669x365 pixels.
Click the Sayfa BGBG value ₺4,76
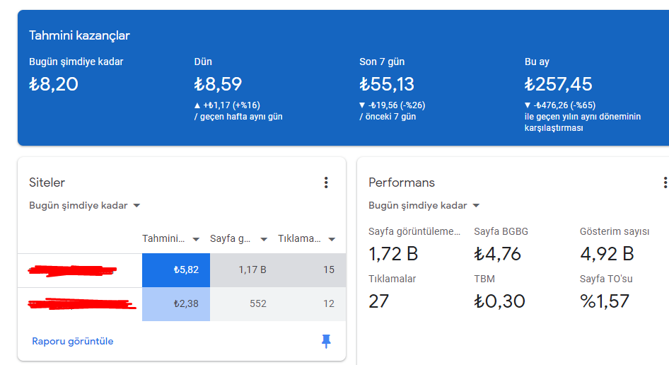click(x=497, y=254)
